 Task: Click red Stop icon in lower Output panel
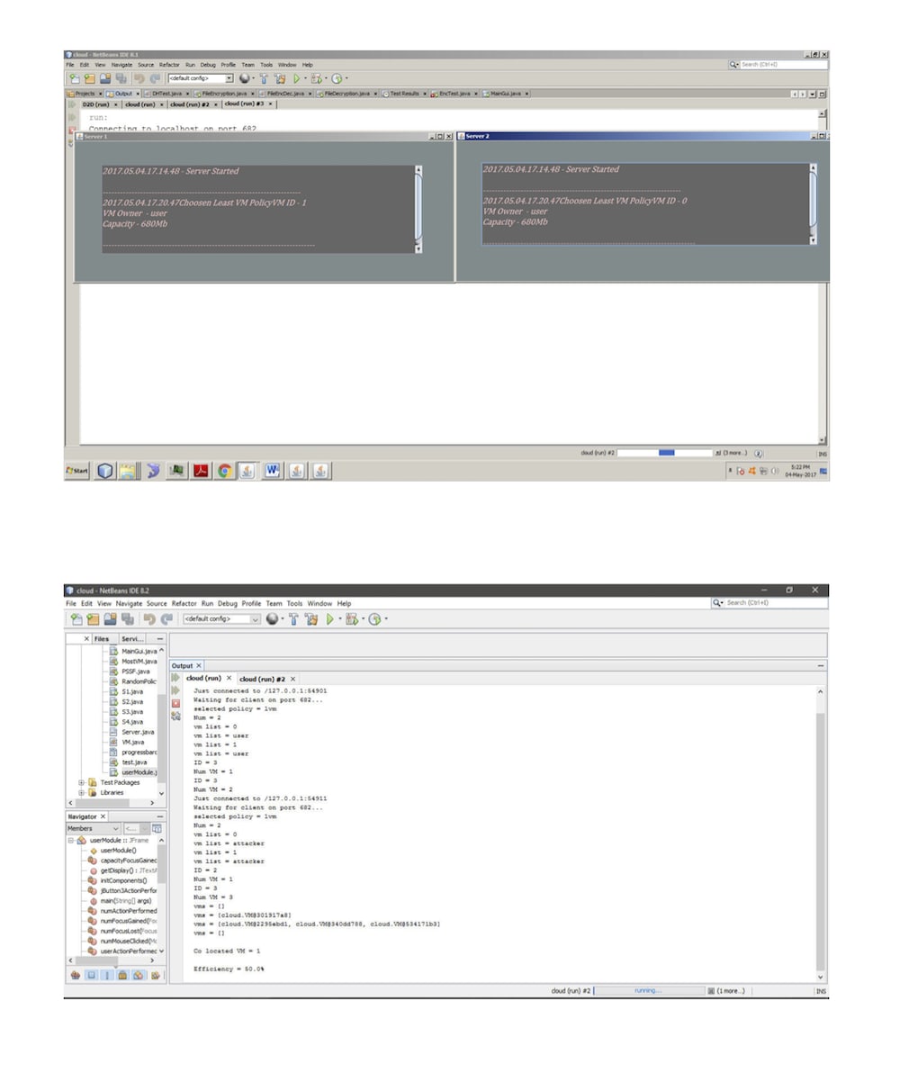[175, 703]
